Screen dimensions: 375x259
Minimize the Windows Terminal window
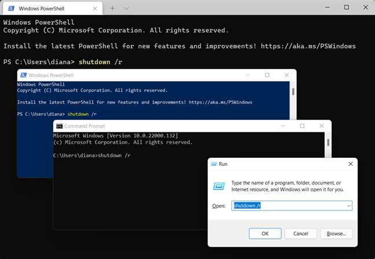[x=328, y=8]
